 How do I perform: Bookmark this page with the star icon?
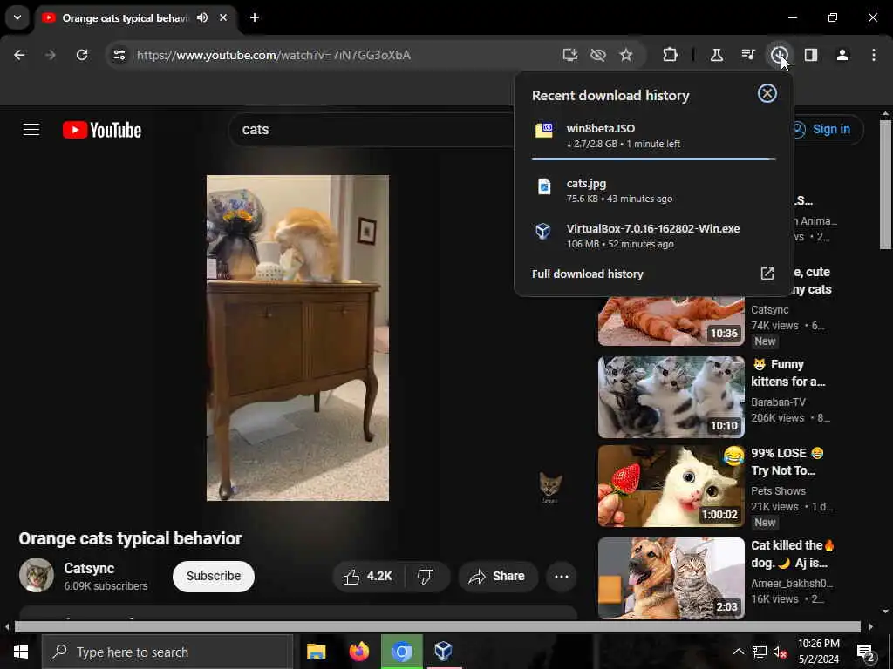626,55
